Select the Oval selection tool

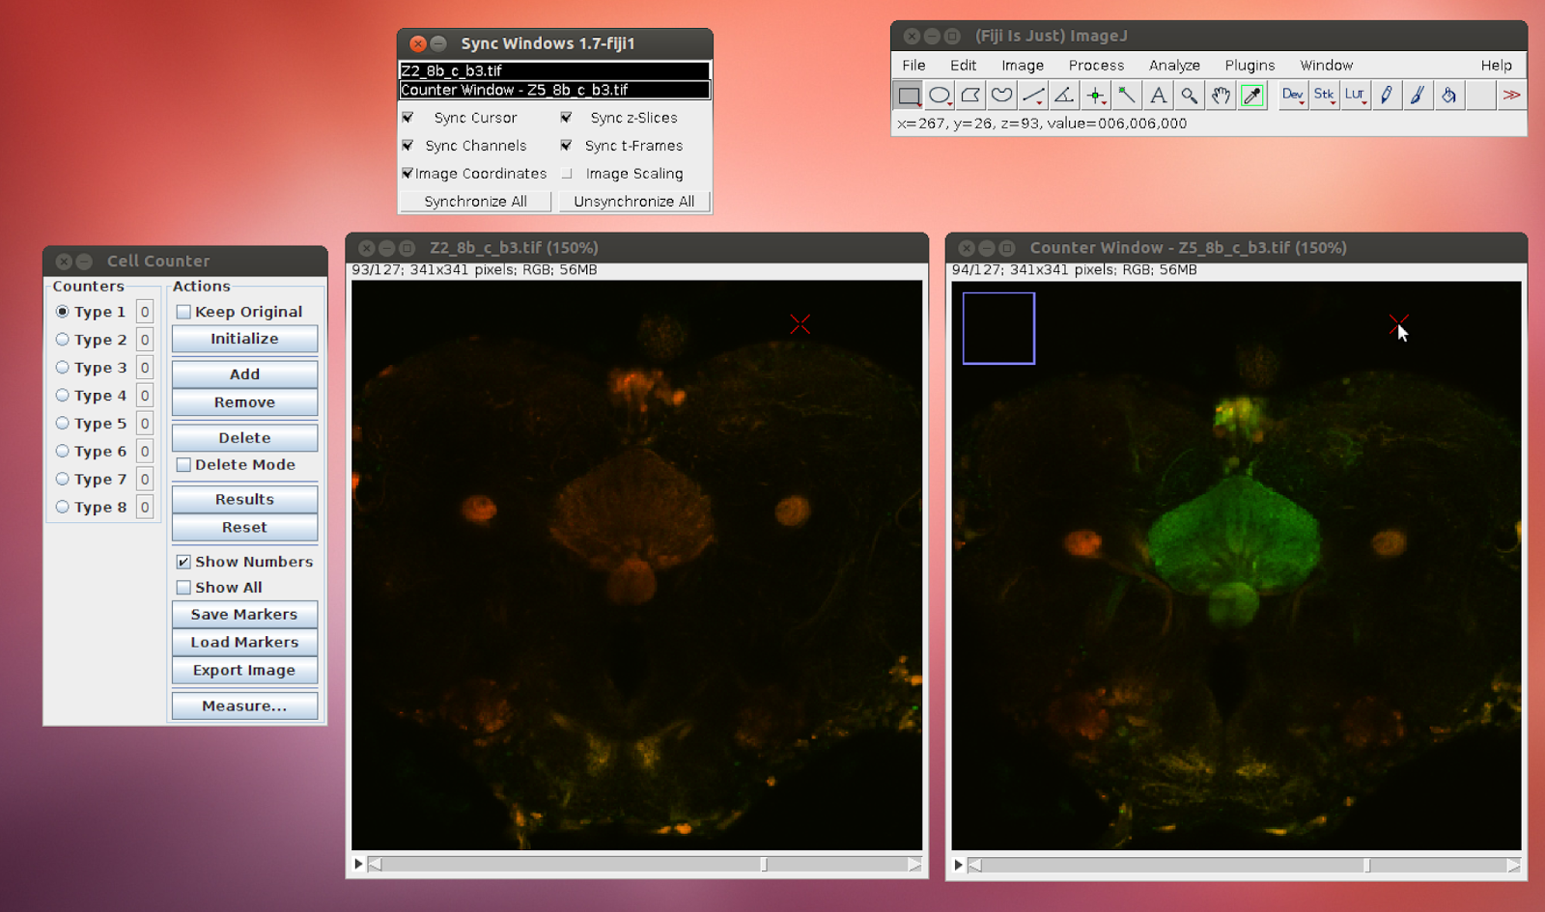coord(939,95)
